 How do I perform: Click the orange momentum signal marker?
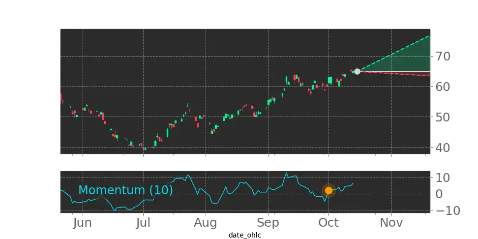(x=329, y=190)
